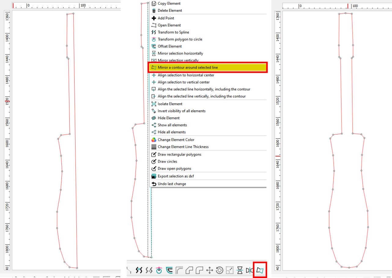Click Undo last change menu item
The image size is (392, 278).
pos(172,184)
